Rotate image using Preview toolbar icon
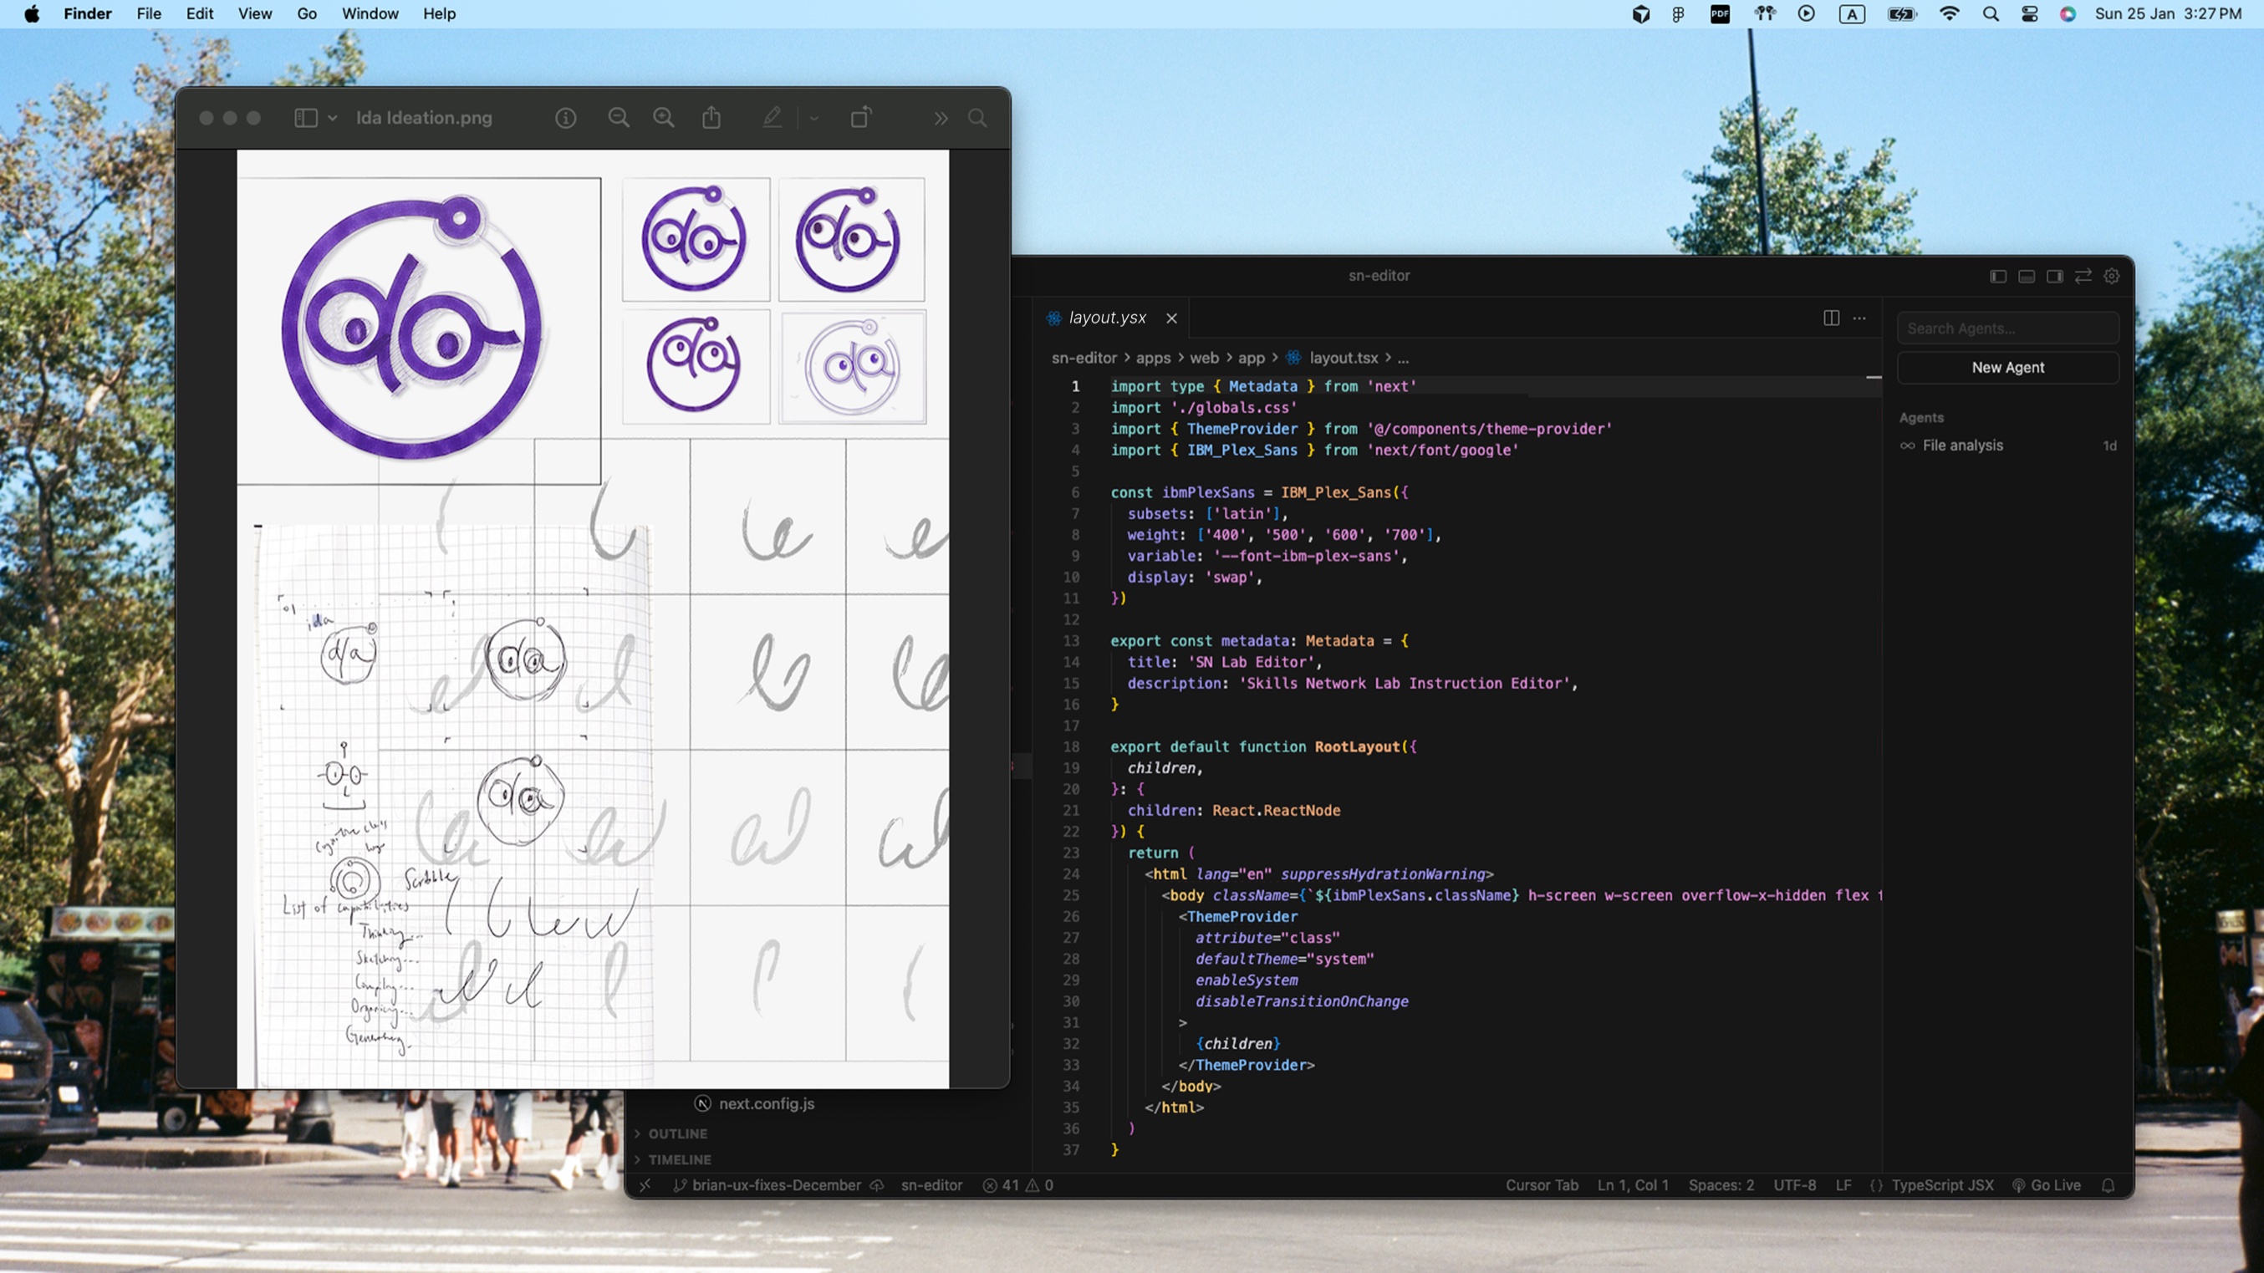The width and height of the screenshot is (2264, 1273). tap(860, 118)
